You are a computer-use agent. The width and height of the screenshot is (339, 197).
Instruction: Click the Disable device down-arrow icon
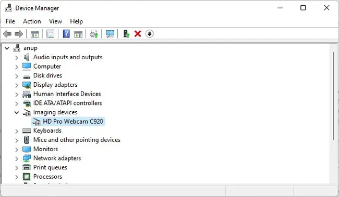tap(149, 34)
